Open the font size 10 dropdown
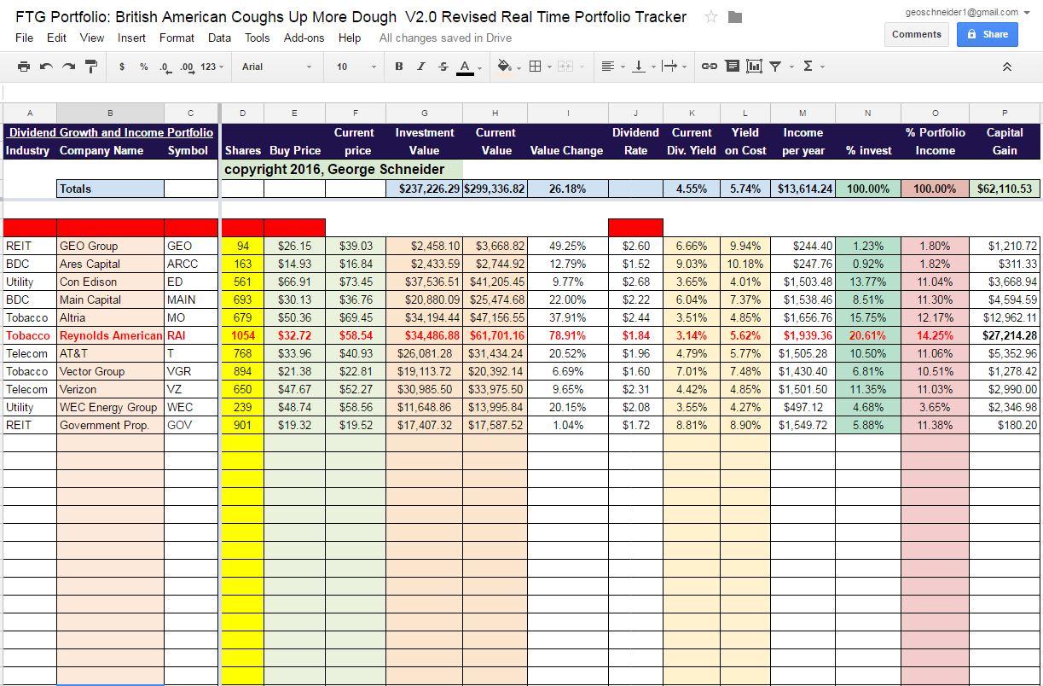Image resolution: width=1043 pixels, height=686 pixels. click(x=356, y=67)
